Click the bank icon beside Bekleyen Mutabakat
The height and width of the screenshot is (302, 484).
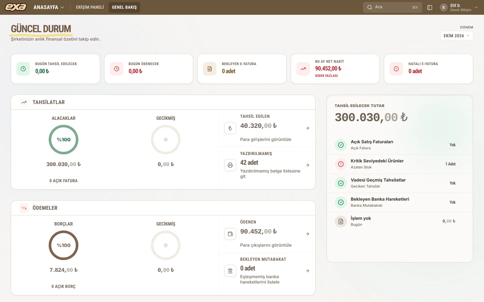tap(230, 271)
